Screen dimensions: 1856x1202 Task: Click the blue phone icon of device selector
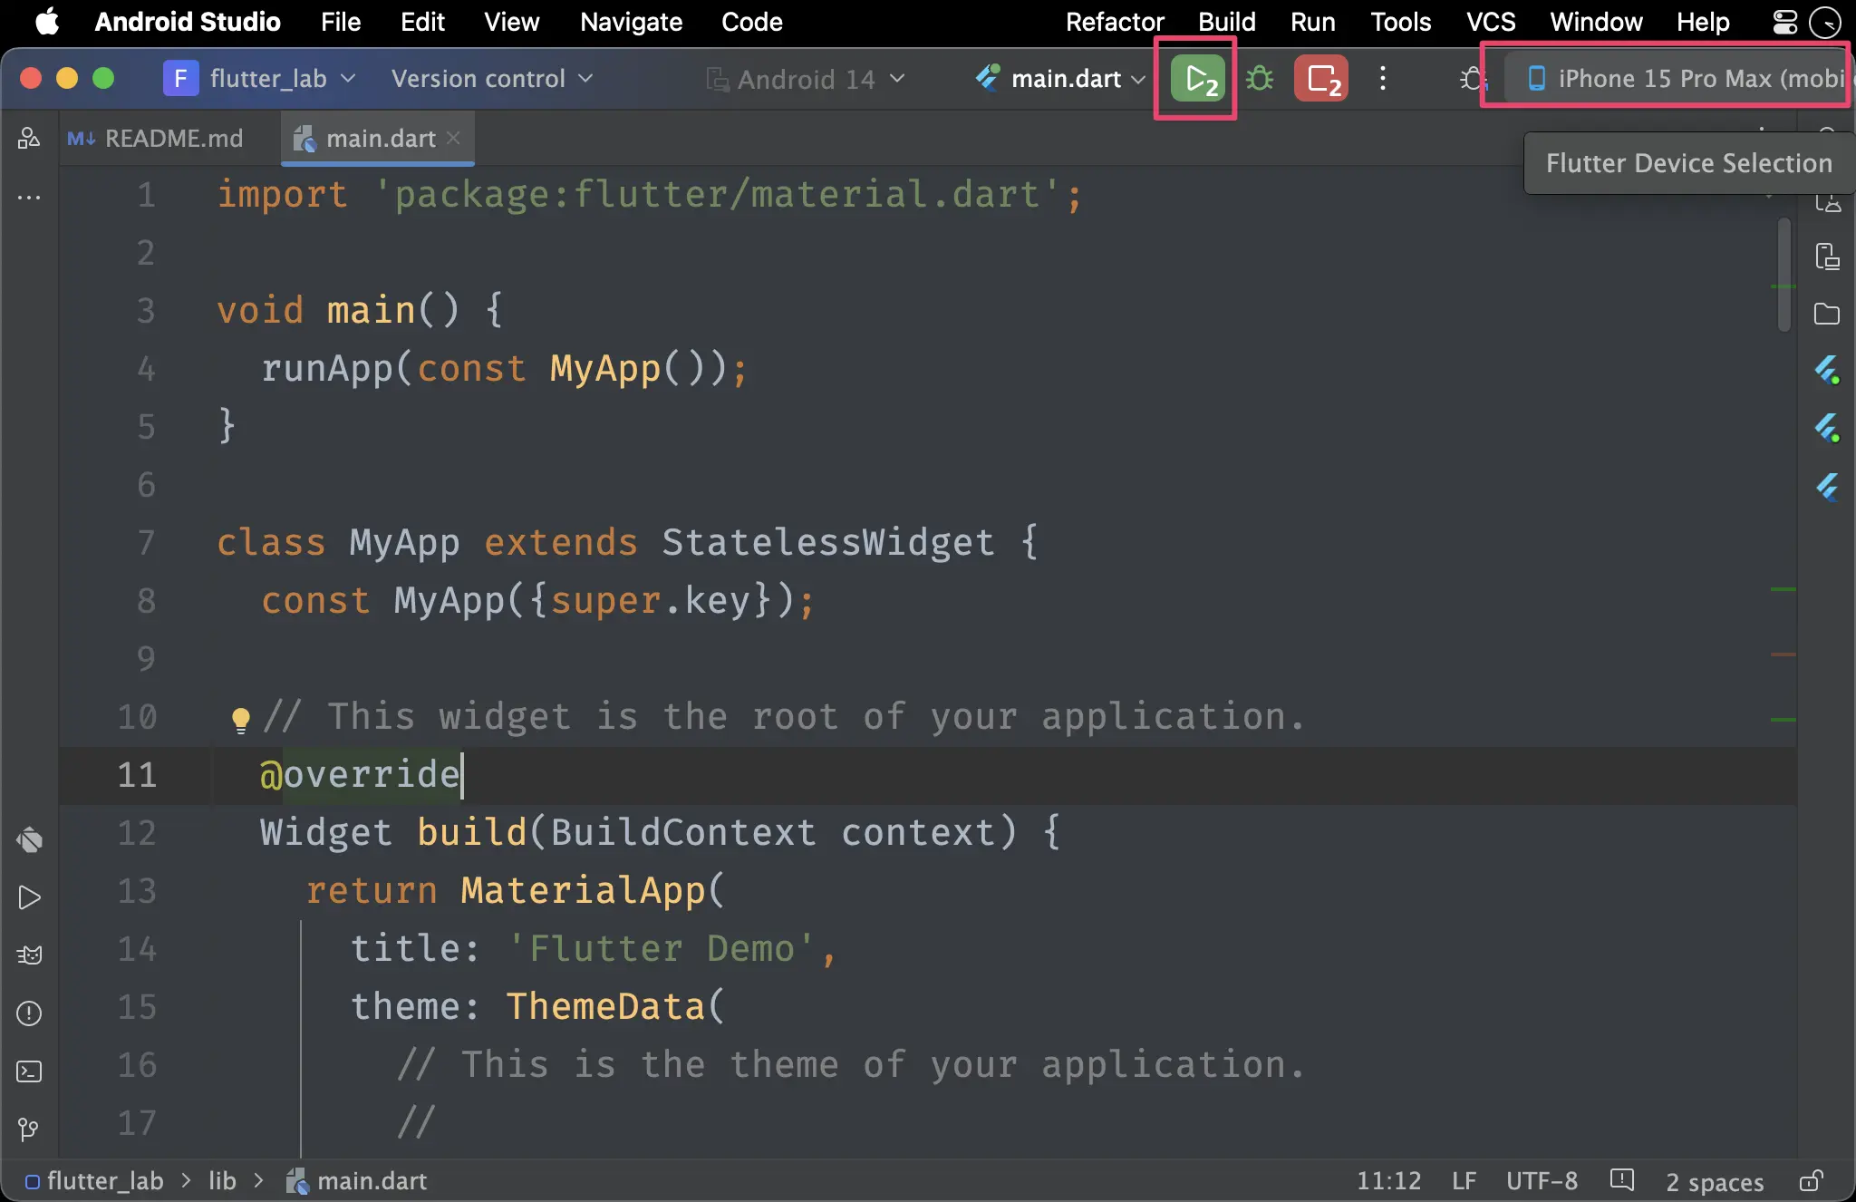pyautogui.click(x=1536, y=79)
